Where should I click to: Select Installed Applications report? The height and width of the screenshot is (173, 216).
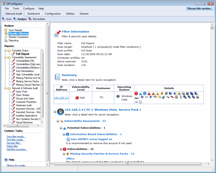pyautogui.click(x=26, y=116)
